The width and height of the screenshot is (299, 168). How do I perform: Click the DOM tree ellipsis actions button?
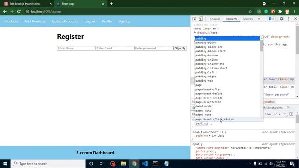click(192, 79)
